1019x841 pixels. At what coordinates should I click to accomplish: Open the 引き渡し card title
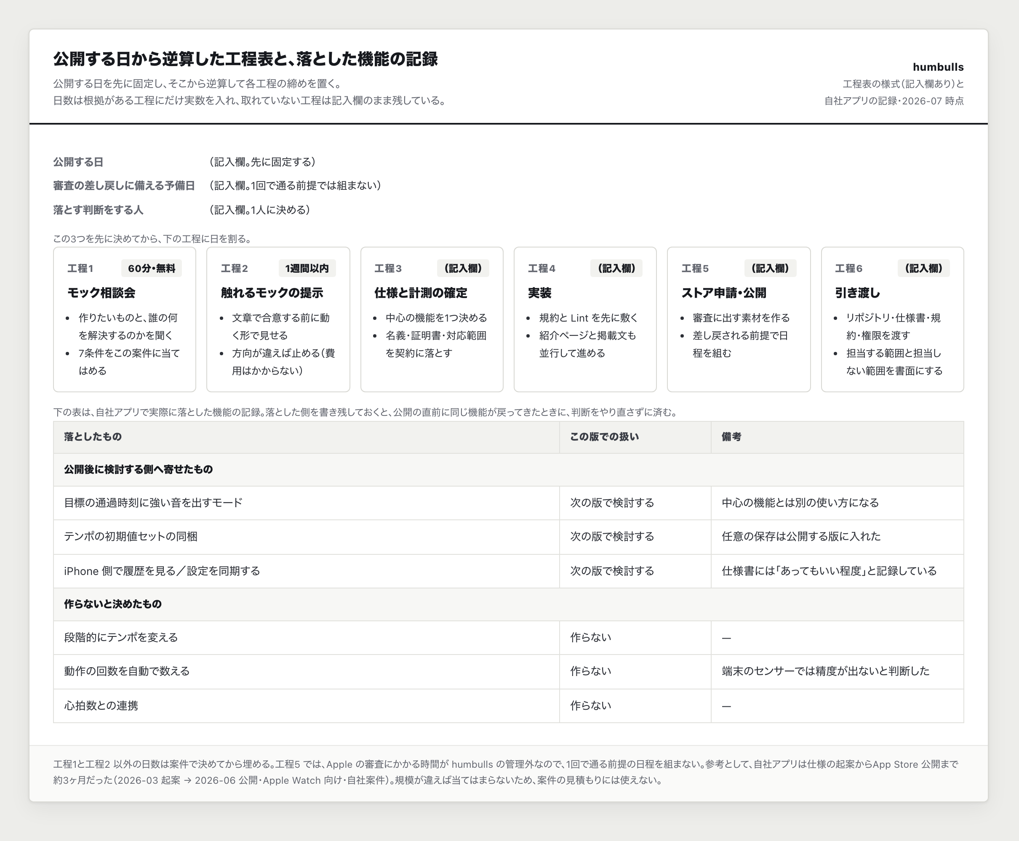(x=857, y=293)
